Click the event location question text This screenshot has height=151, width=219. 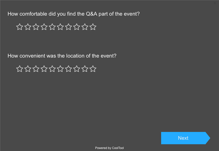(62, 56)
